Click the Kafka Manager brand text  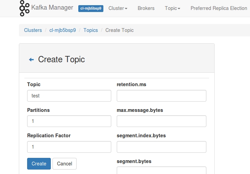52,8
